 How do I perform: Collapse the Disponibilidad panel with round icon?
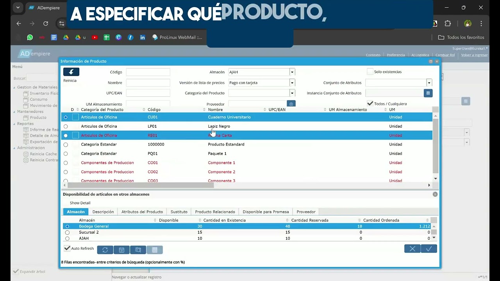[x=435, y=194]
